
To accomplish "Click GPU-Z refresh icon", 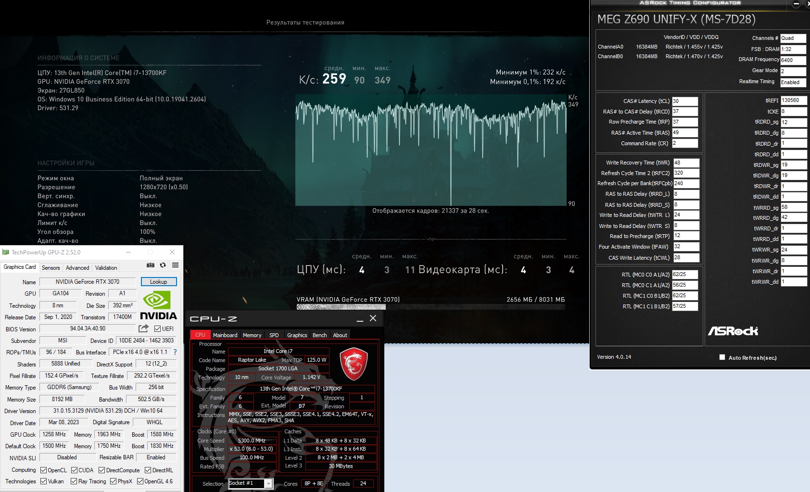I will tap(163, 265).
